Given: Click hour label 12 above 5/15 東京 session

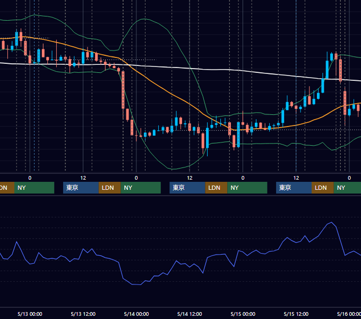Looking at the screenshot, I should [296, 178].
